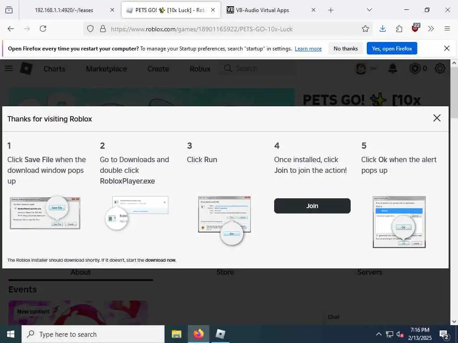This screenshot has height=343, width=458.
Task: Switch to the Servers tab
Action: [369, 272]
